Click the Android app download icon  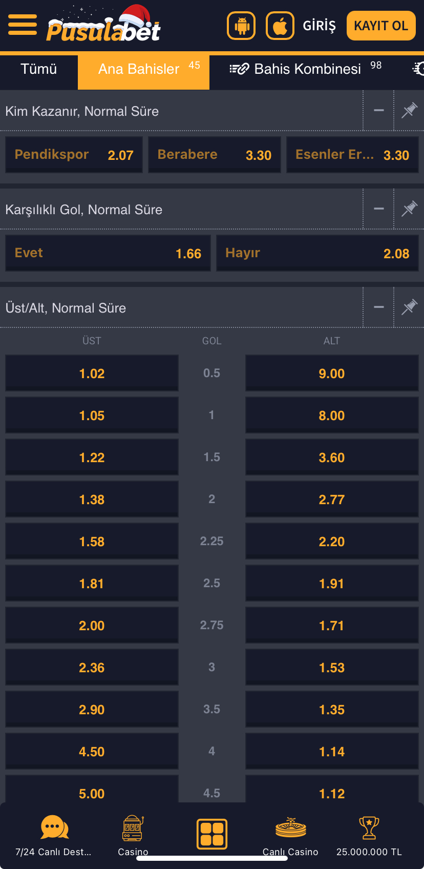(241, 24)
